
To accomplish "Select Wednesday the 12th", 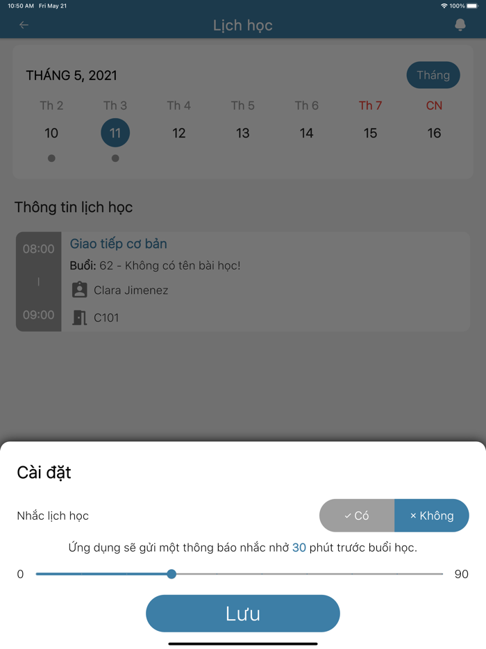I will (x=179, y=133).
